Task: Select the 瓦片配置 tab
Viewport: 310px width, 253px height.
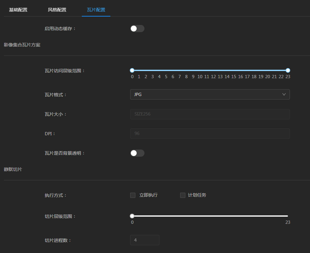Action: (x=96, y=10)
